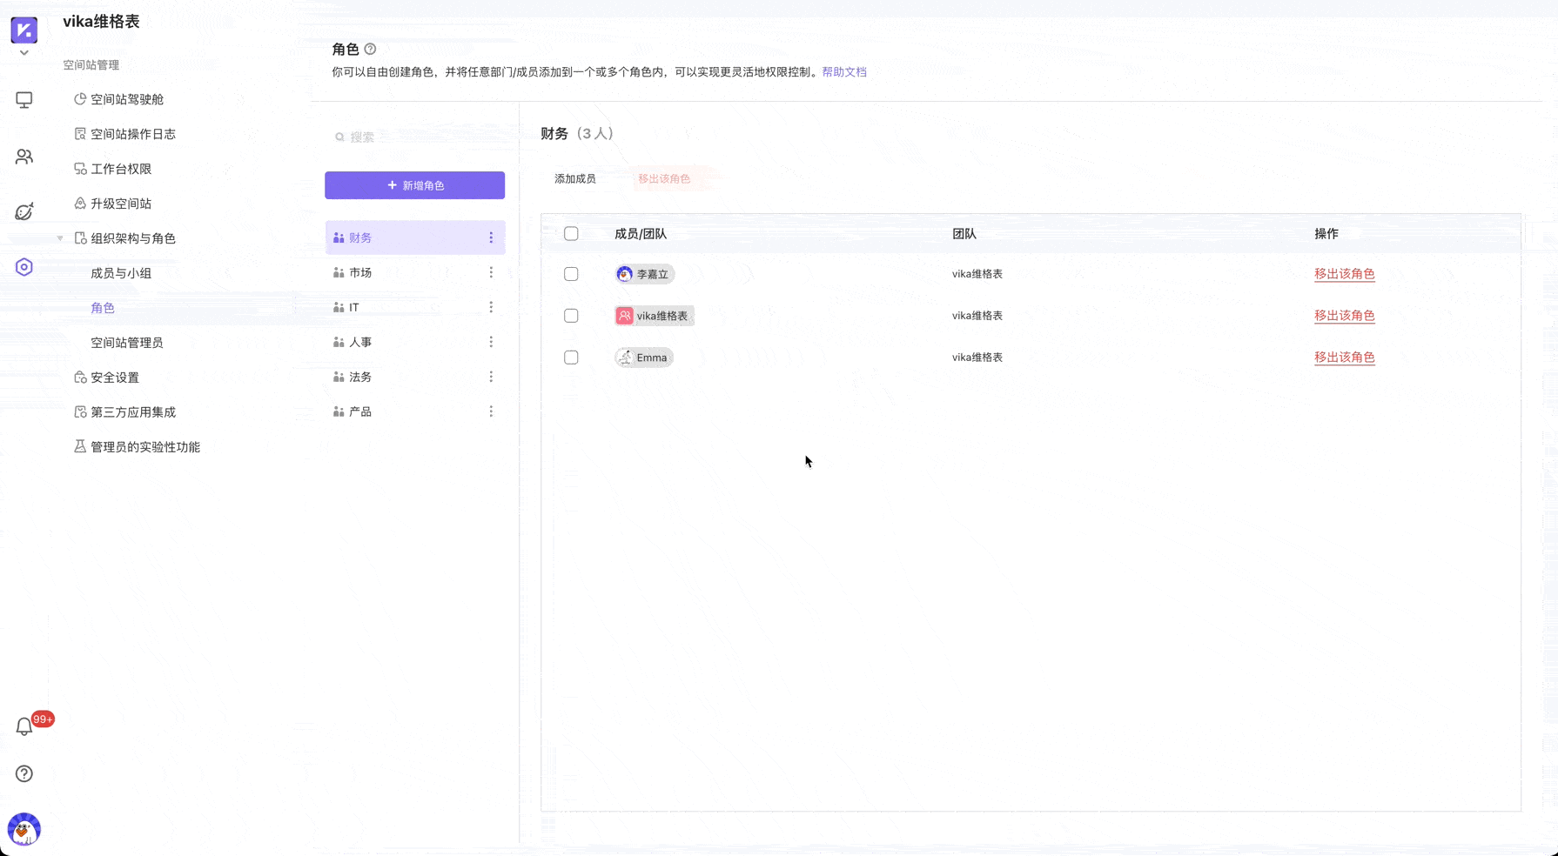1558x856 pixels.
Task: Select the 市场 role in the list
Action: point(360,272)
